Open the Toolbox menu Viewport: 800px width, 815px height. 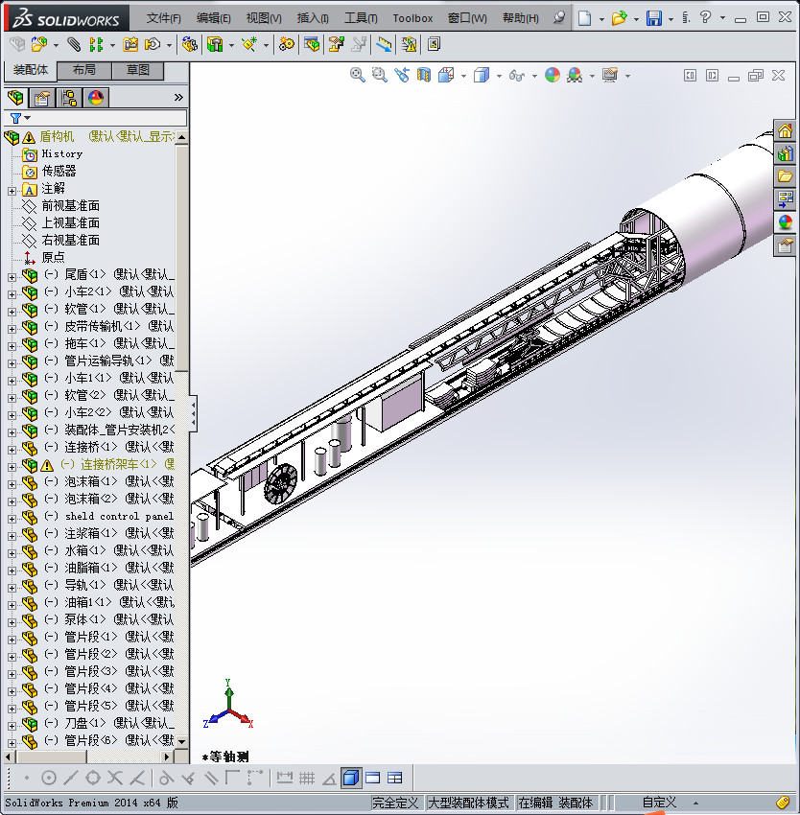pos(412,18)
